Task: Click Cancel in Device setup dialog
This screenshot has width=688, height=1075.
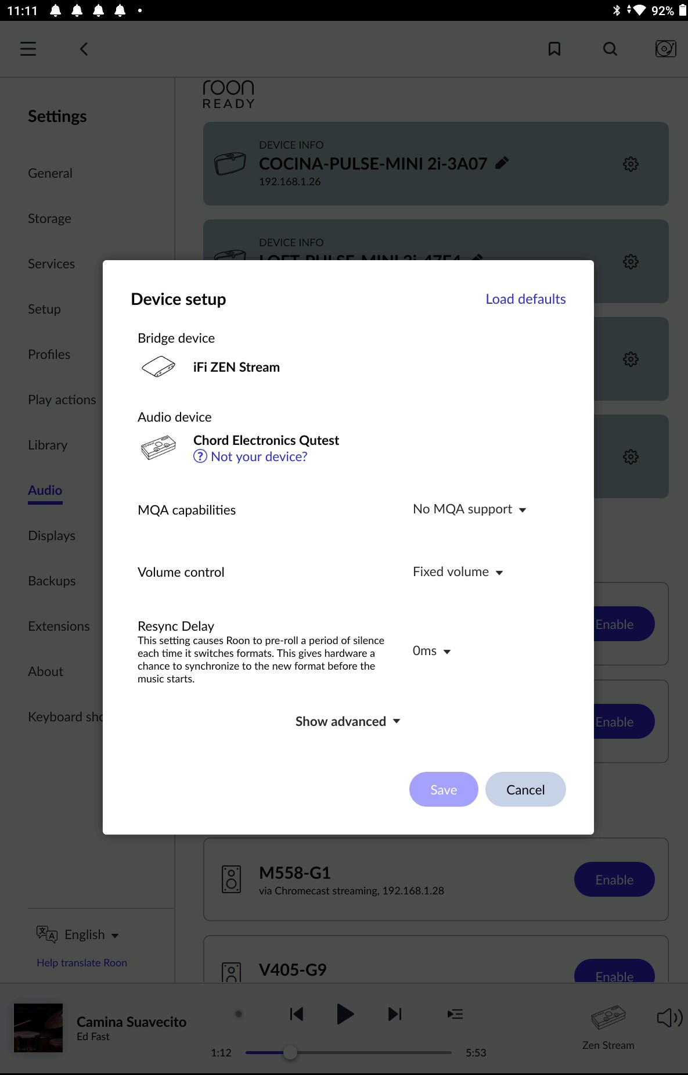Action: coord(525,789)
